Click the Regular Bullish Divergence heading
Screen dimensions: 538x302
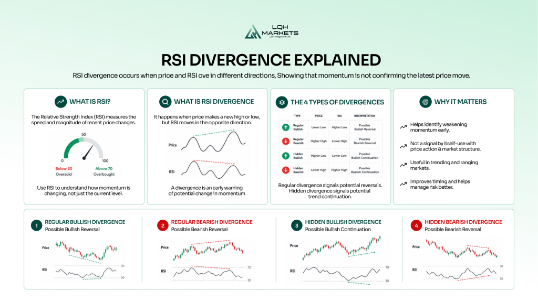click(85, 222)
